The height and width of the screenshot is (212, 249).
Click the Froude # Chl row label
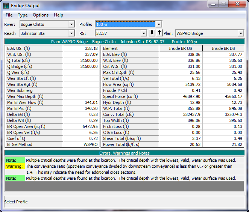130,90
